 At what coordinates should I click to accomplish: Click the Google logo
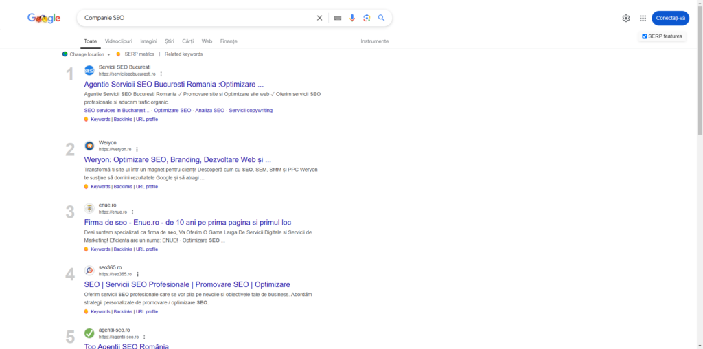point(44,18)
